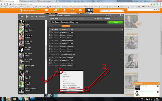
Task: Close the browser find bar with its X
Action: [x=159, y=10]
